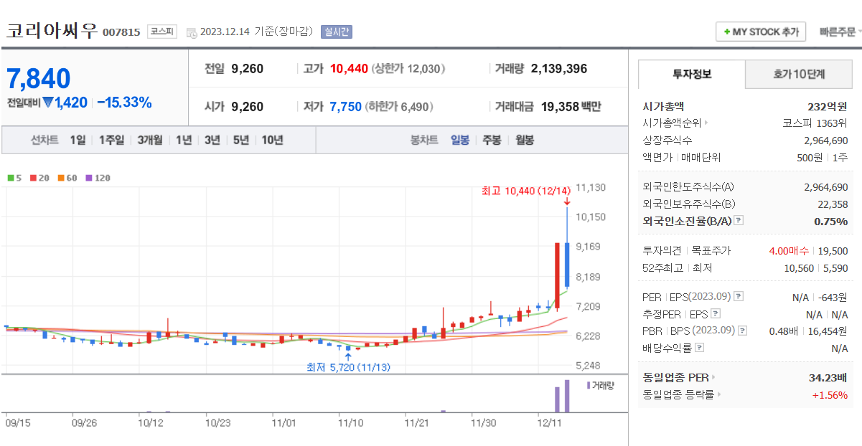Click the down-triangle icon next to 1,420

[x=48, y=103]
